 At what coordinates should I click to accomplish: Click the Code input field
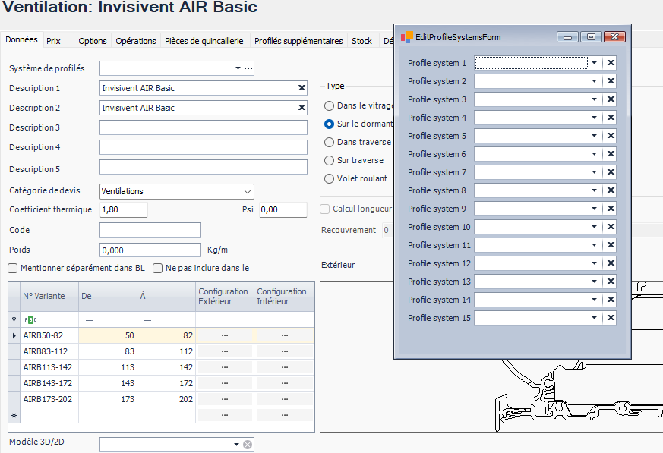click(150, 230)
